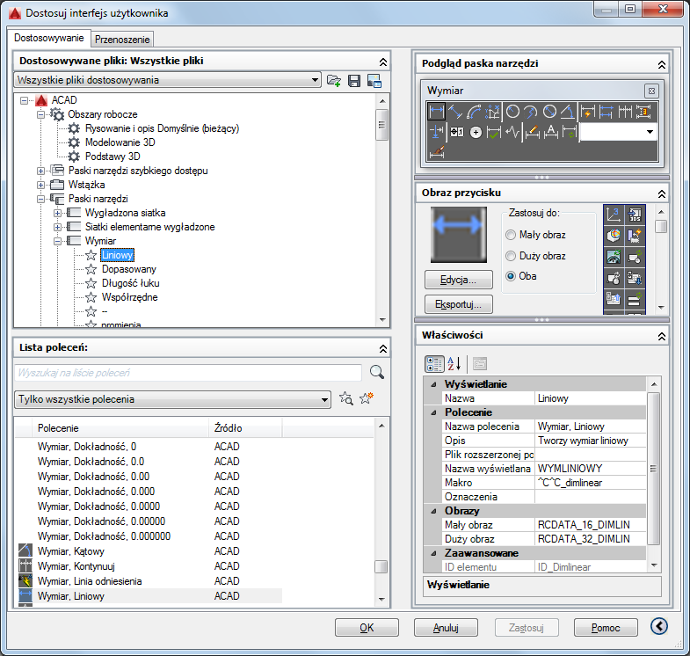The width and height of the screenshot is (690, 656).
Task: Select Angular dimension icon in Wymiar preview
Action: pos(568,112)
